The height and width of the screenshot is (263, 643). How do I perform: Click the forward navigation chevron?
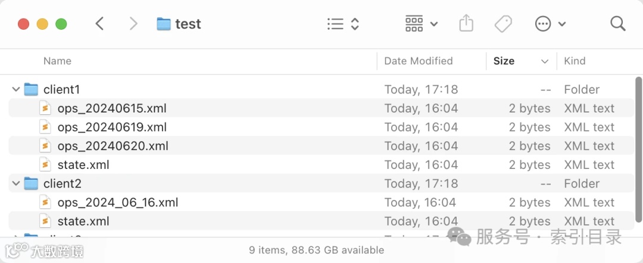click(x=133, y=24)
